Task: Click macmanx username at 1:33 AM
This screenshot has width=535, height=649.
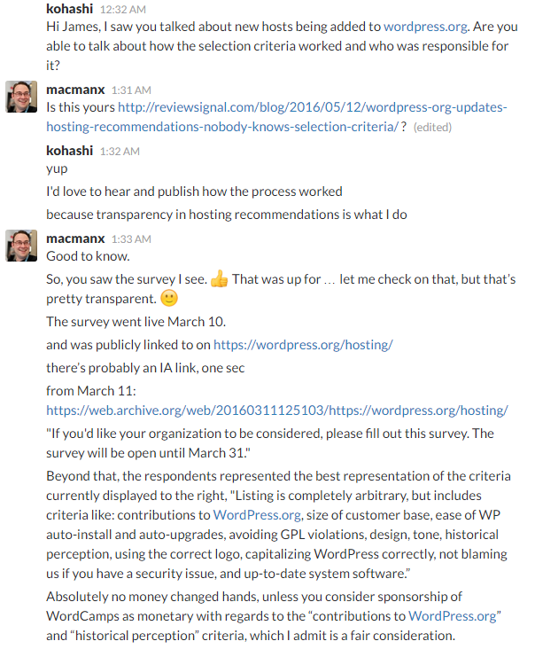Action: (75, 238)
